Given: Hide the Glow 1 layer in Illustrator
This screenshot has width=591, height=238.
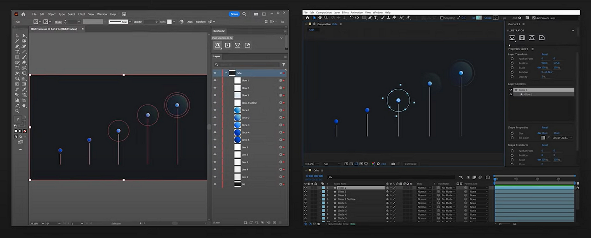Looking at the screenshot, I should [x=215, y=80].
